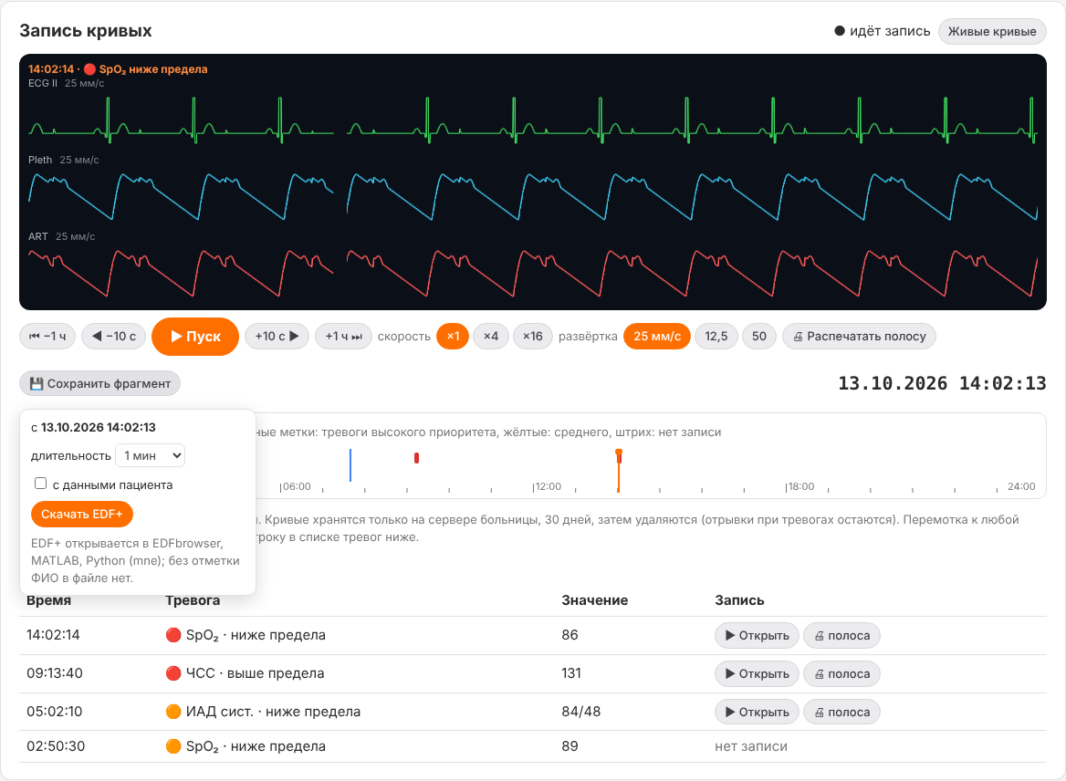The image size is (1066, 781).
Task: Click the 02:50:30 time cell
Action: 56,745
